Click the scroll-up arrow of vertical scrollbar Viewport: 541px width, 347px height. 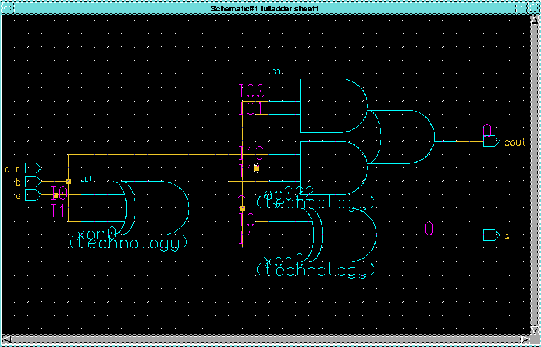pos(535,18)
